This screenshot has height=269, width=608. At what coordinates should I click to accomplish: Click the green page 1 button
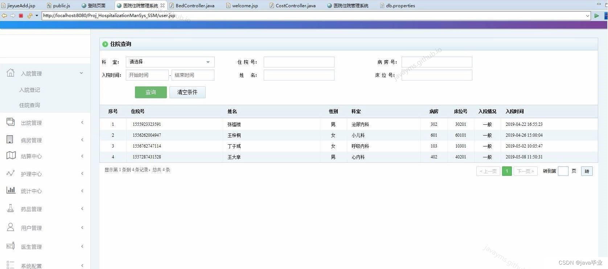click(507, 171)
